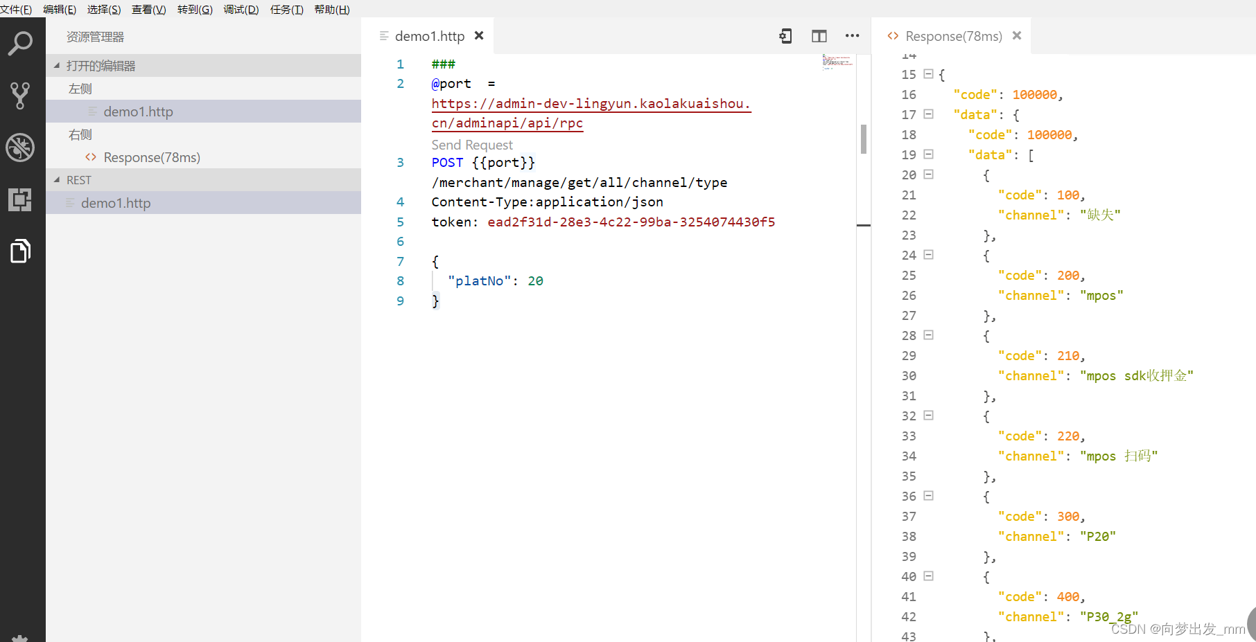Open the 转到(G) menu
The width and height of the screenshot is (1256, 642).
click(195, 9)
